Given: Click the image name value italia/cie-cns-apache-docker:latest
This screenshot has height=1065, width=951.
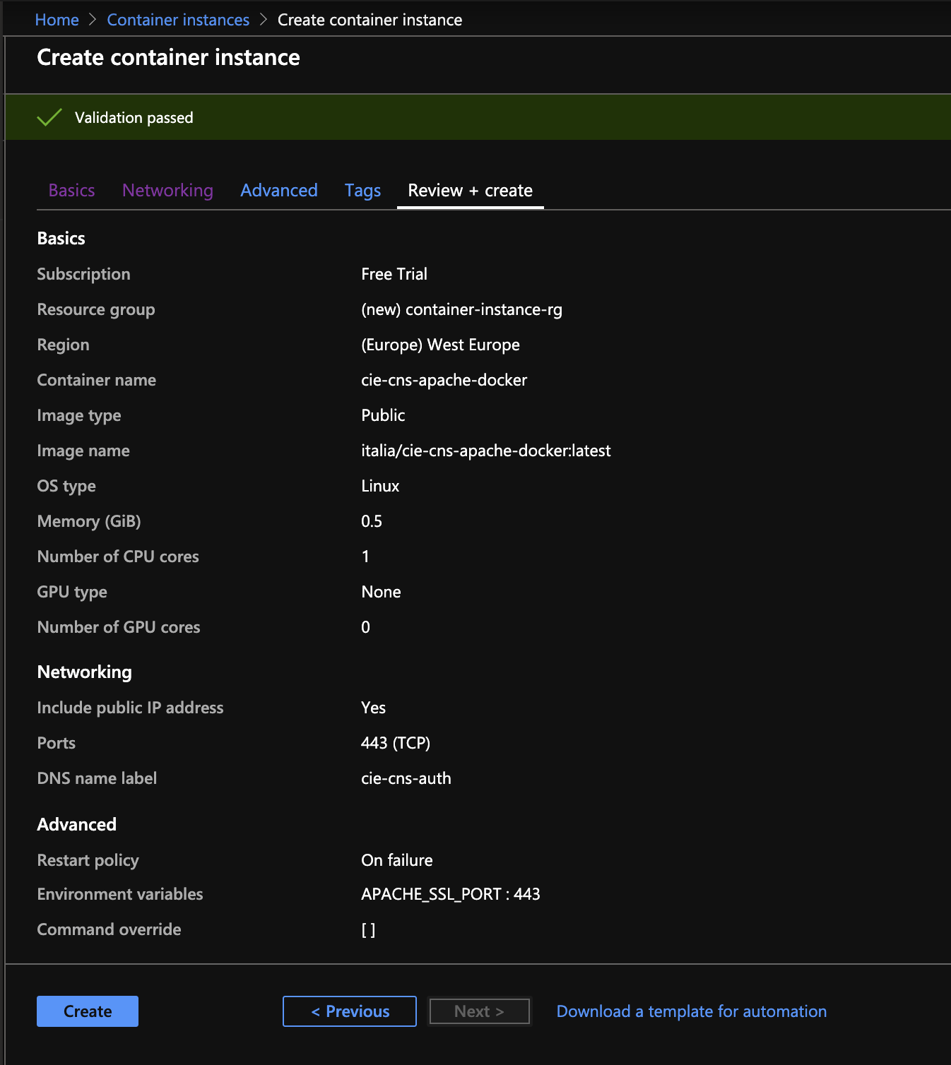Looking at the screenshot, I should (x=486, y=451).
